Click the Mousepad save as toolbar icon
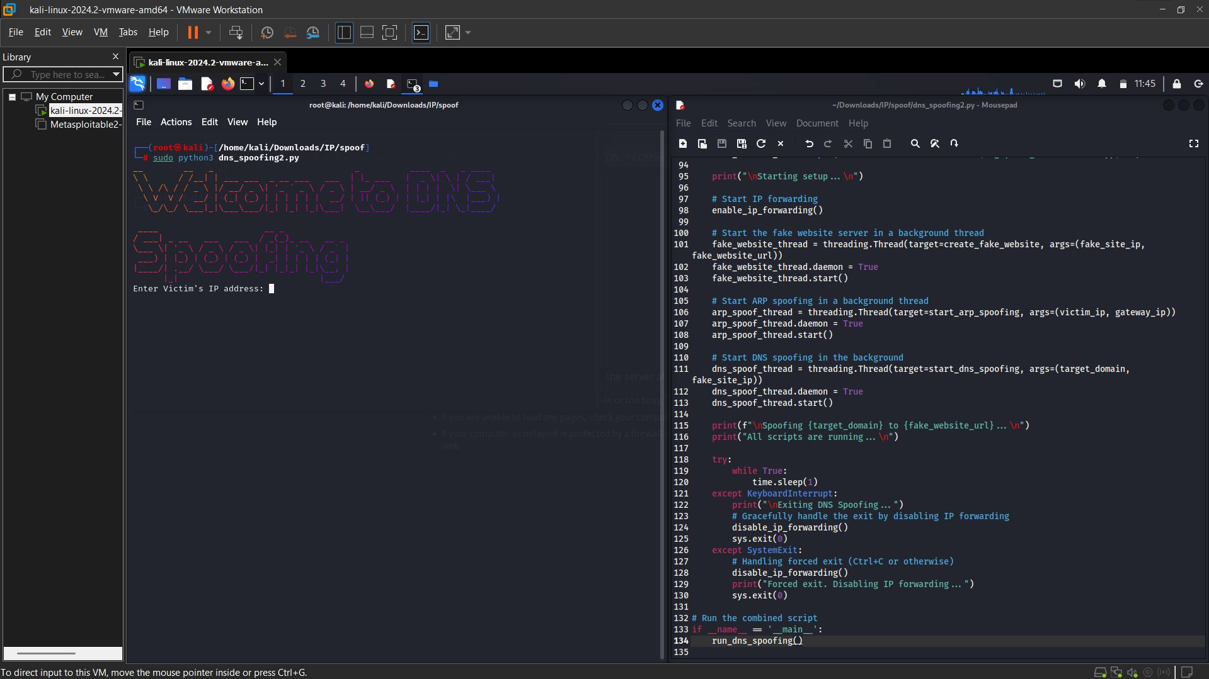 point(742,143)
